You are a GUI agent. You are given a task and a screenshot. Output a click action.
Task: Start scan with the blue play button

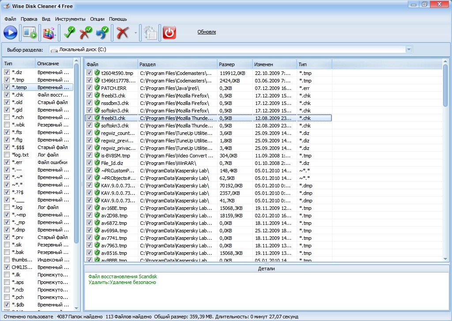tap(11, 32)
